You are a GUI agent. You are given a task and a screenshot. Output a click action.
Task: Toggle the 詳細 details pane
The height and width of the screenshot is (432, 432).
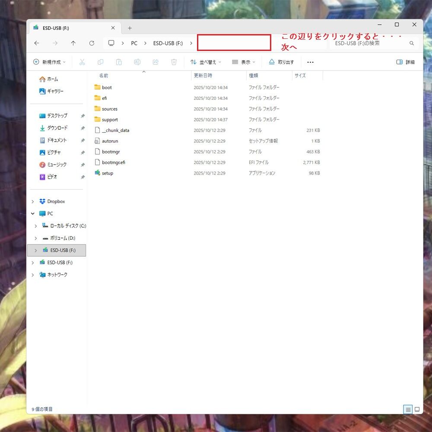(405, 62)
